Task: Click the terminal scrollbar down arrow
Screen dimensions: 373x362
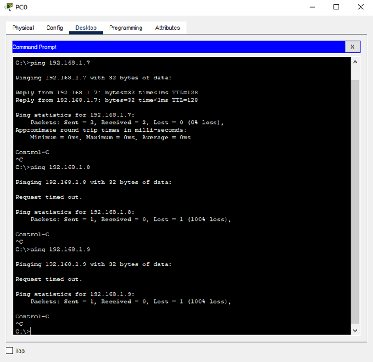Action: pyautogui.click(x=355, y=330)
